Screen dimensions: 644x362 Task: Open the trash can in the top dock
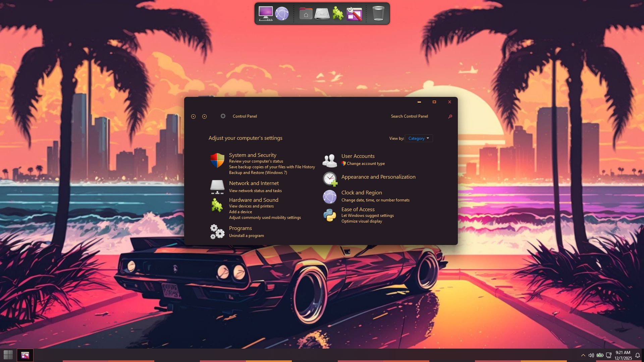tap(378, 14)
